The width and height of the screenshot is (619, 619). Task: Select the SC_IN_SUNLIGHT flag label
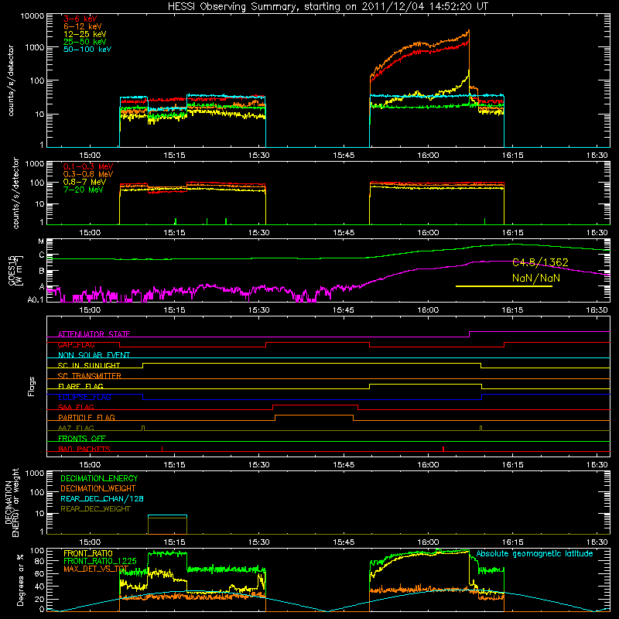(x=89, y=365)
